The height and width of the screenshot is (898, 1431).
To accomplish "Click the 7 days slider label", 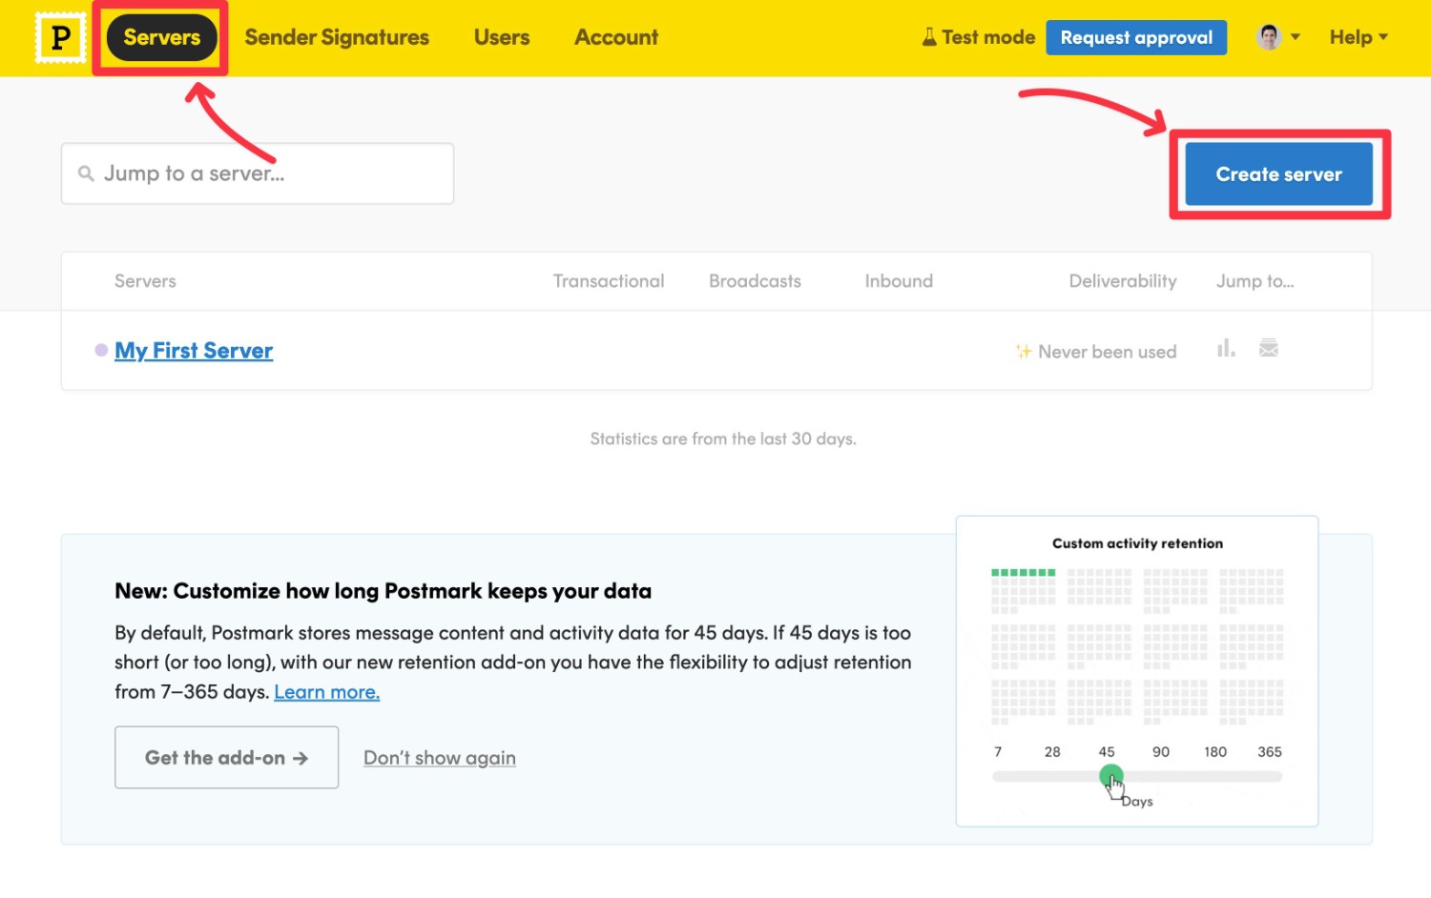I will 998,751.
